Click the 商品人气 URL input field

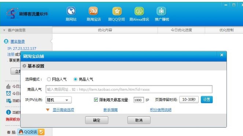click(x=129, y=89)
